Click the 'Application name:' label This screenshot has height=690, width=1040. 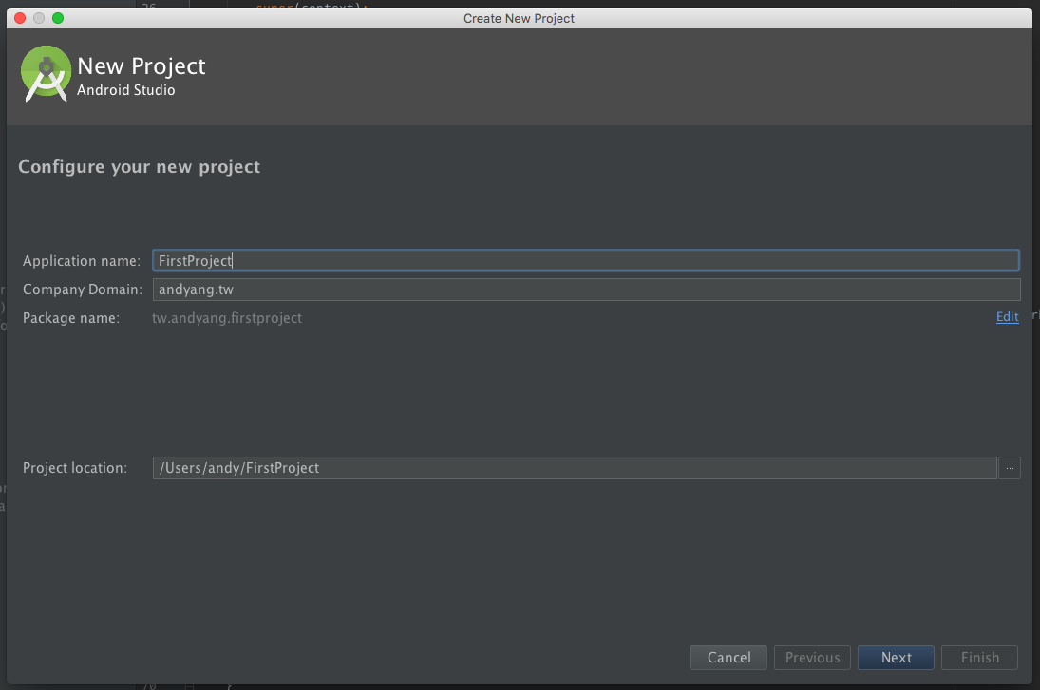[x=82, y=260]
